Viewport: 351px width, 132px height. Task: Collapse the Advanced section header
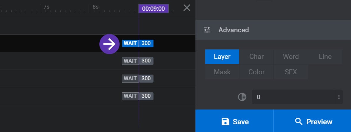[273, 30]
